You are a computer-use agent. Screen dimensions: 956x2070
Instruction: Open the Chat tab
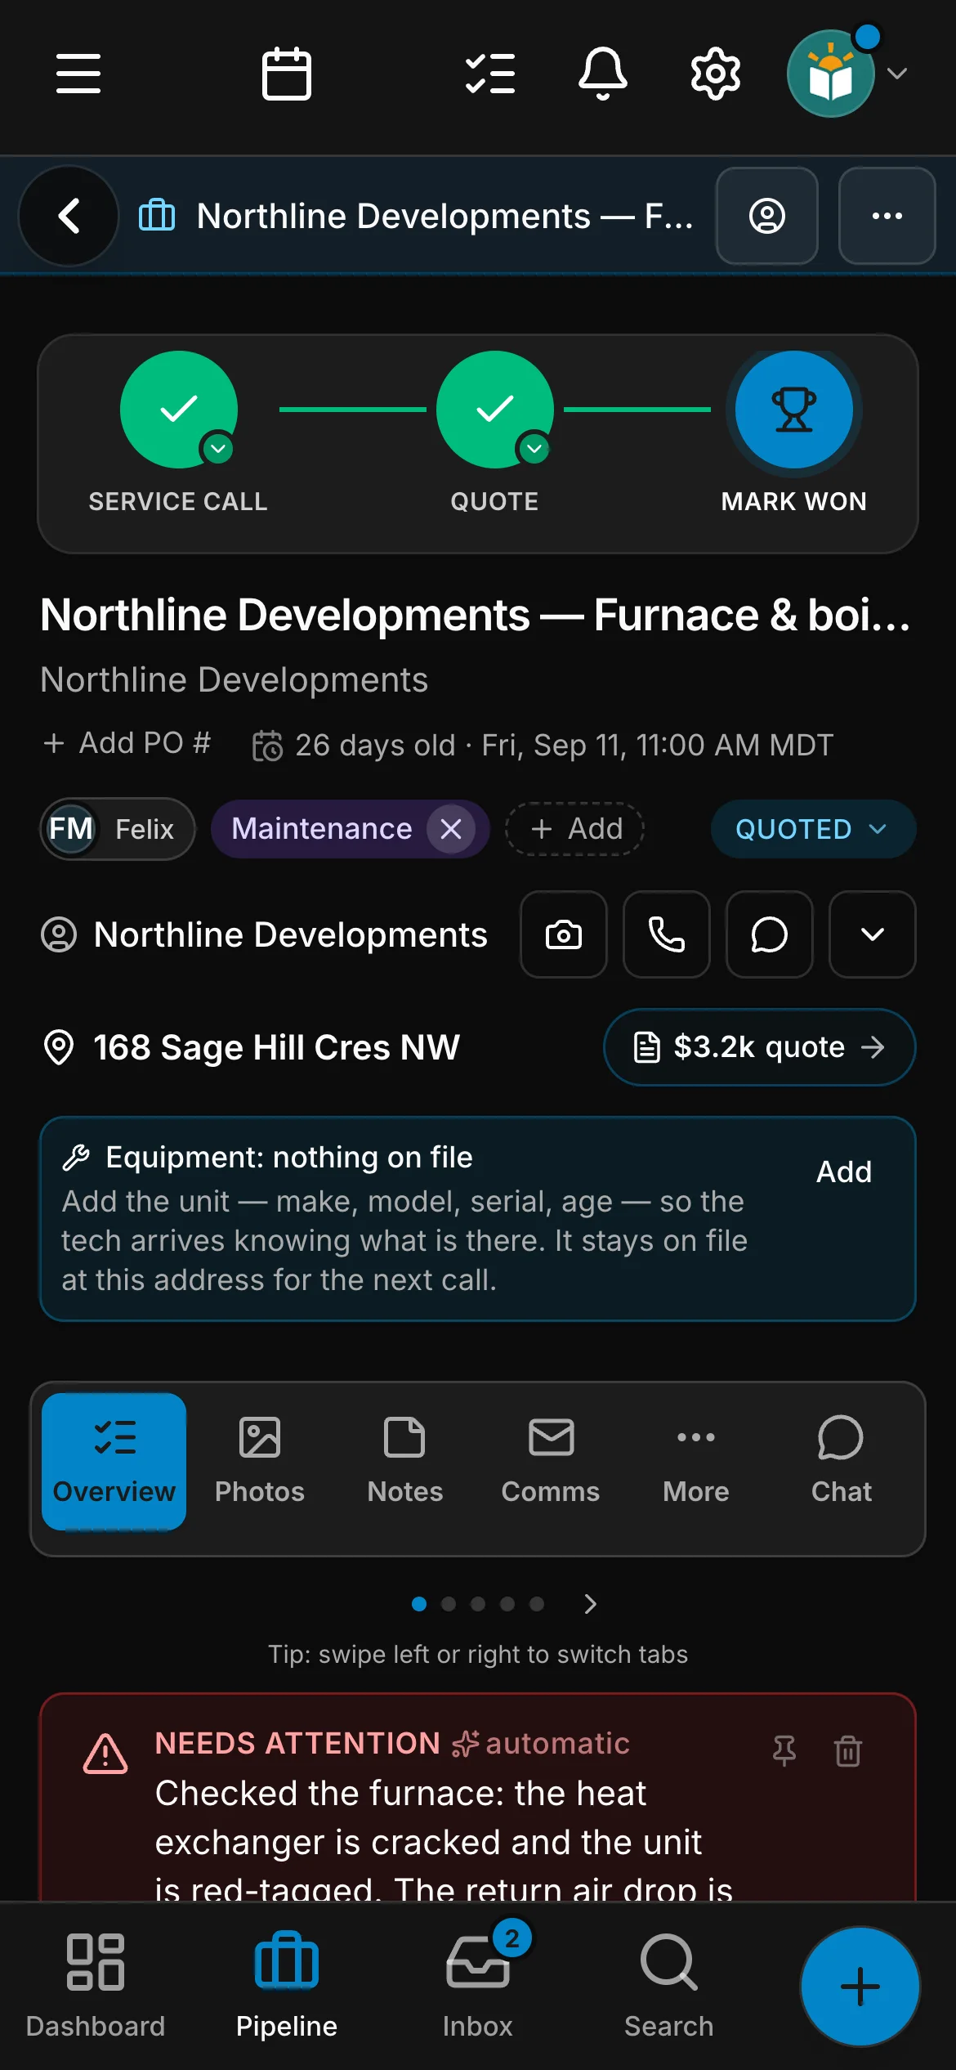(x=842, y=1462)
